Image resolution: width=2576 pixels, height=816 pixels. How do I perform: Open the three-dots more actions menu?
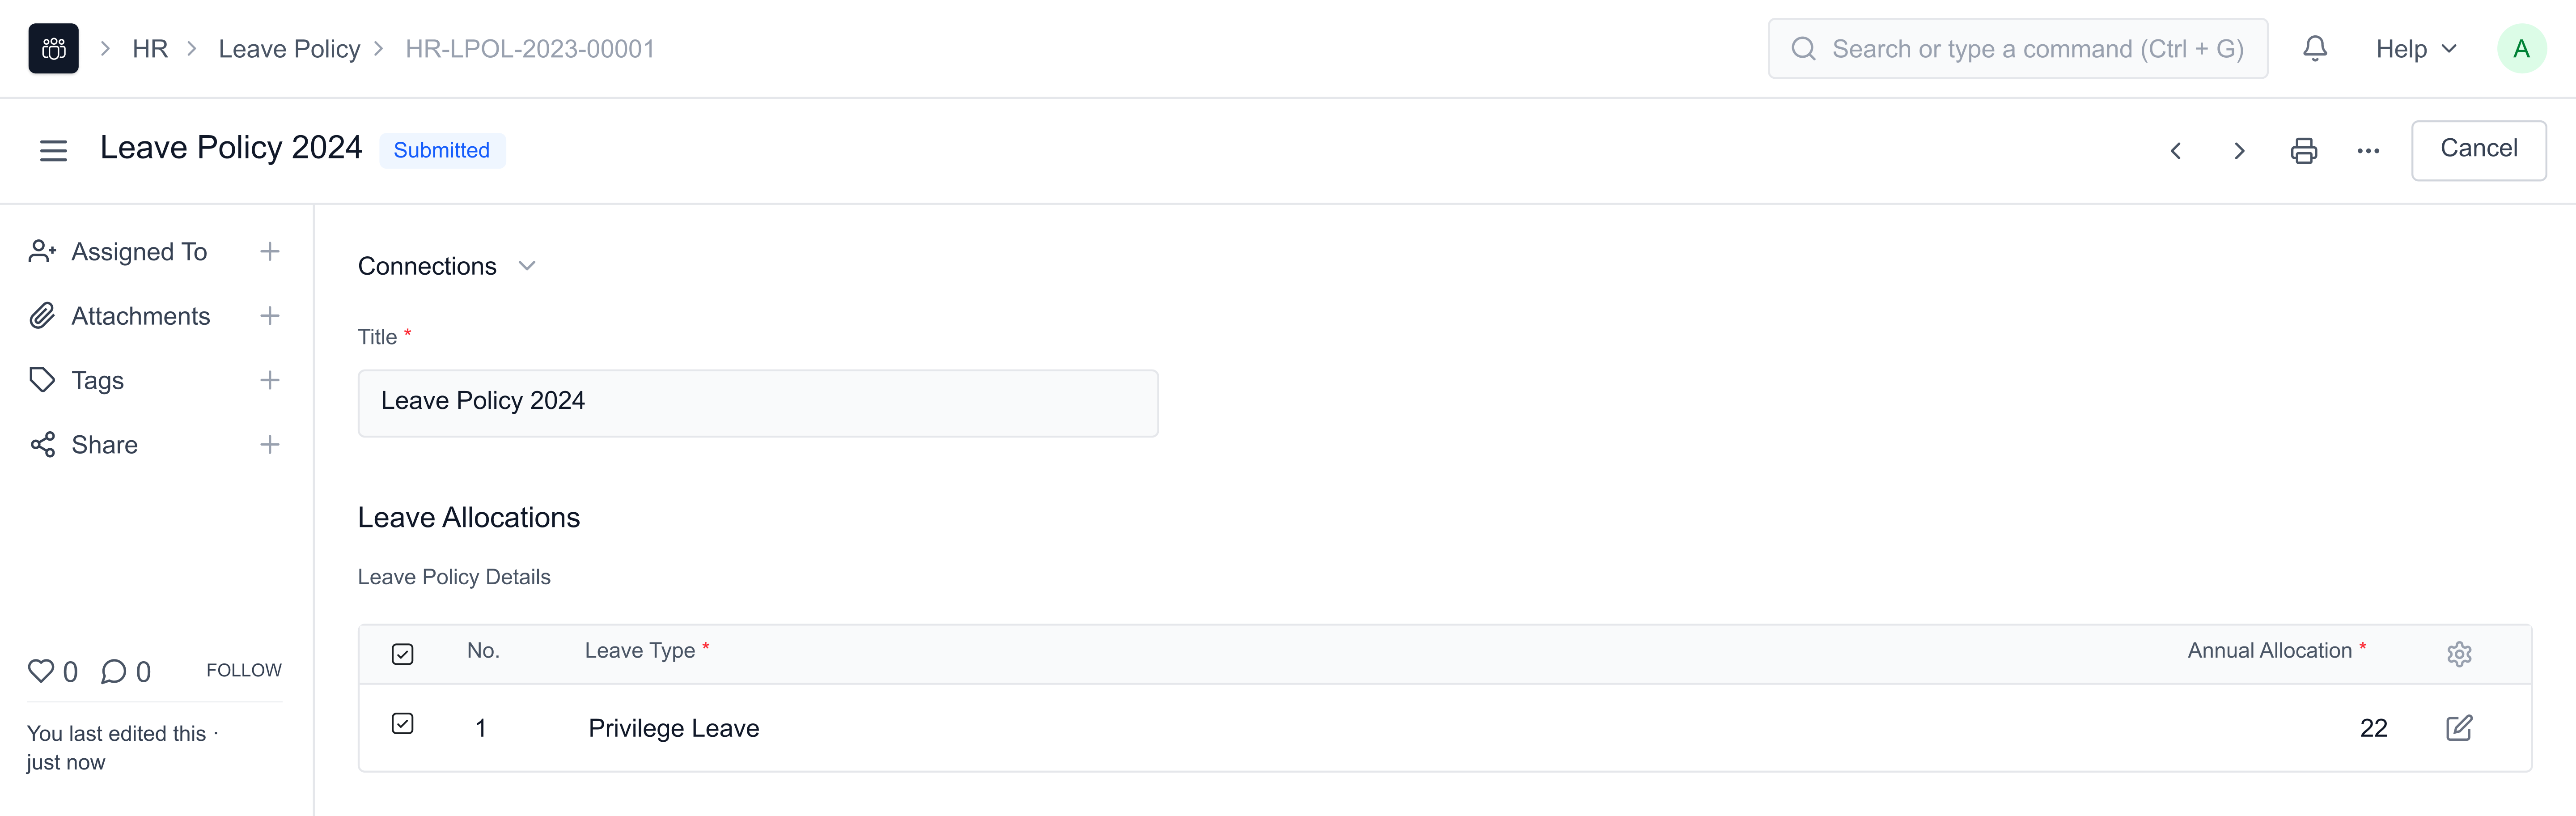[x=2368, y=151]
